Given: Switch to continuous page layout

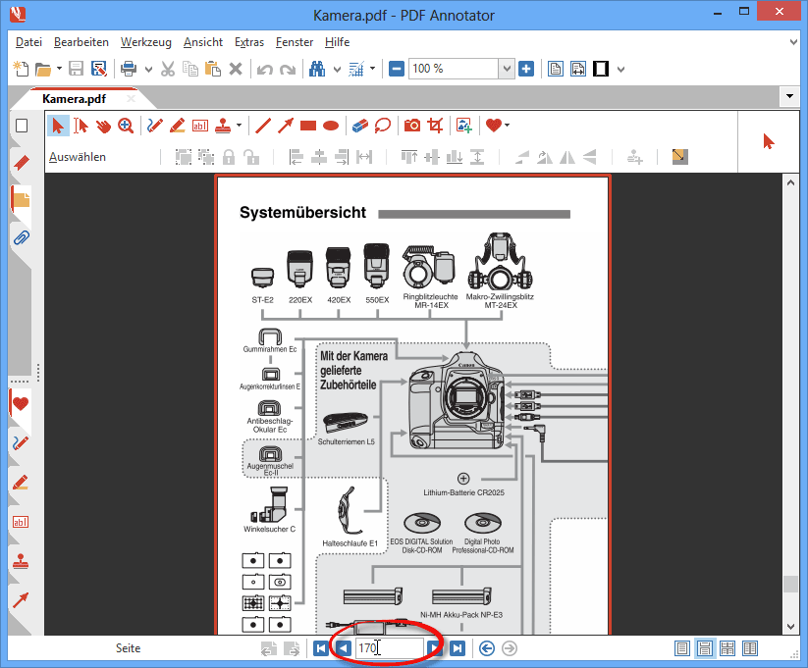Looking at the screenshot, I should 704,648.
